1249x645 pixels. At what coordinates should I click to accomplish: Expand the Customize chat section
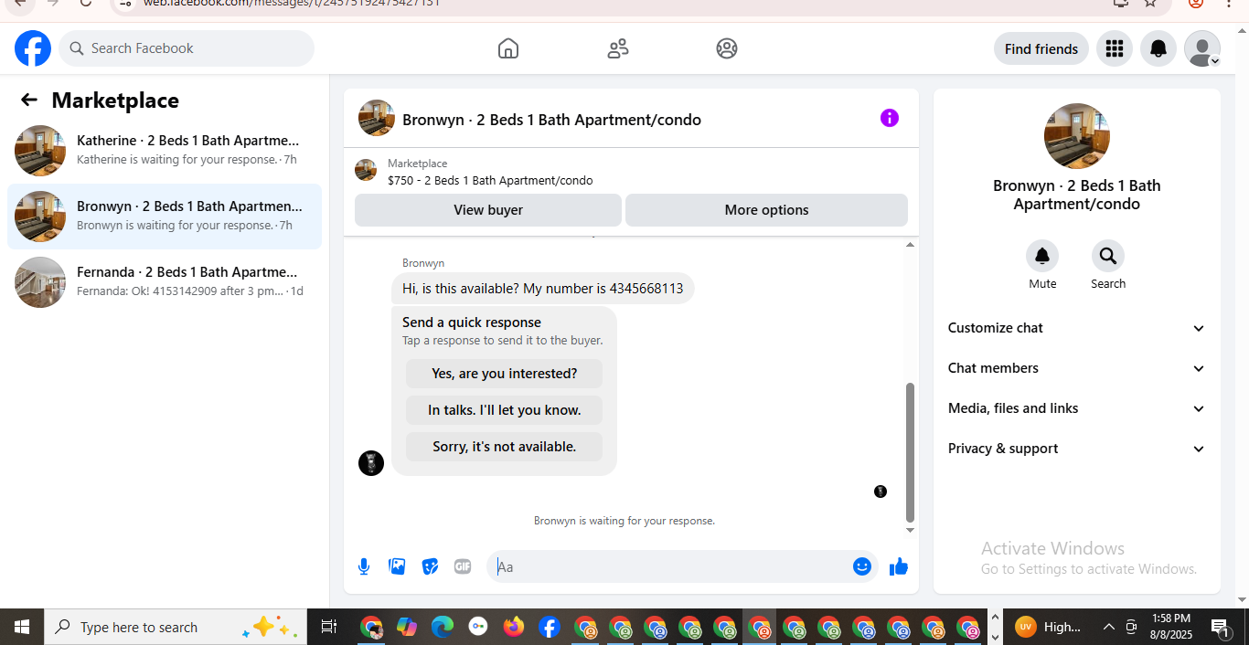1077,328
